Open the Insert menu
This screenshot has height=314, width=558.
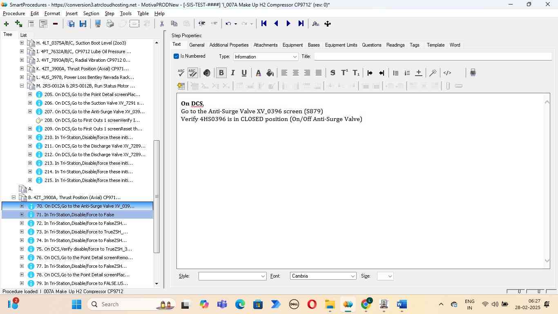tap(71, 13)
